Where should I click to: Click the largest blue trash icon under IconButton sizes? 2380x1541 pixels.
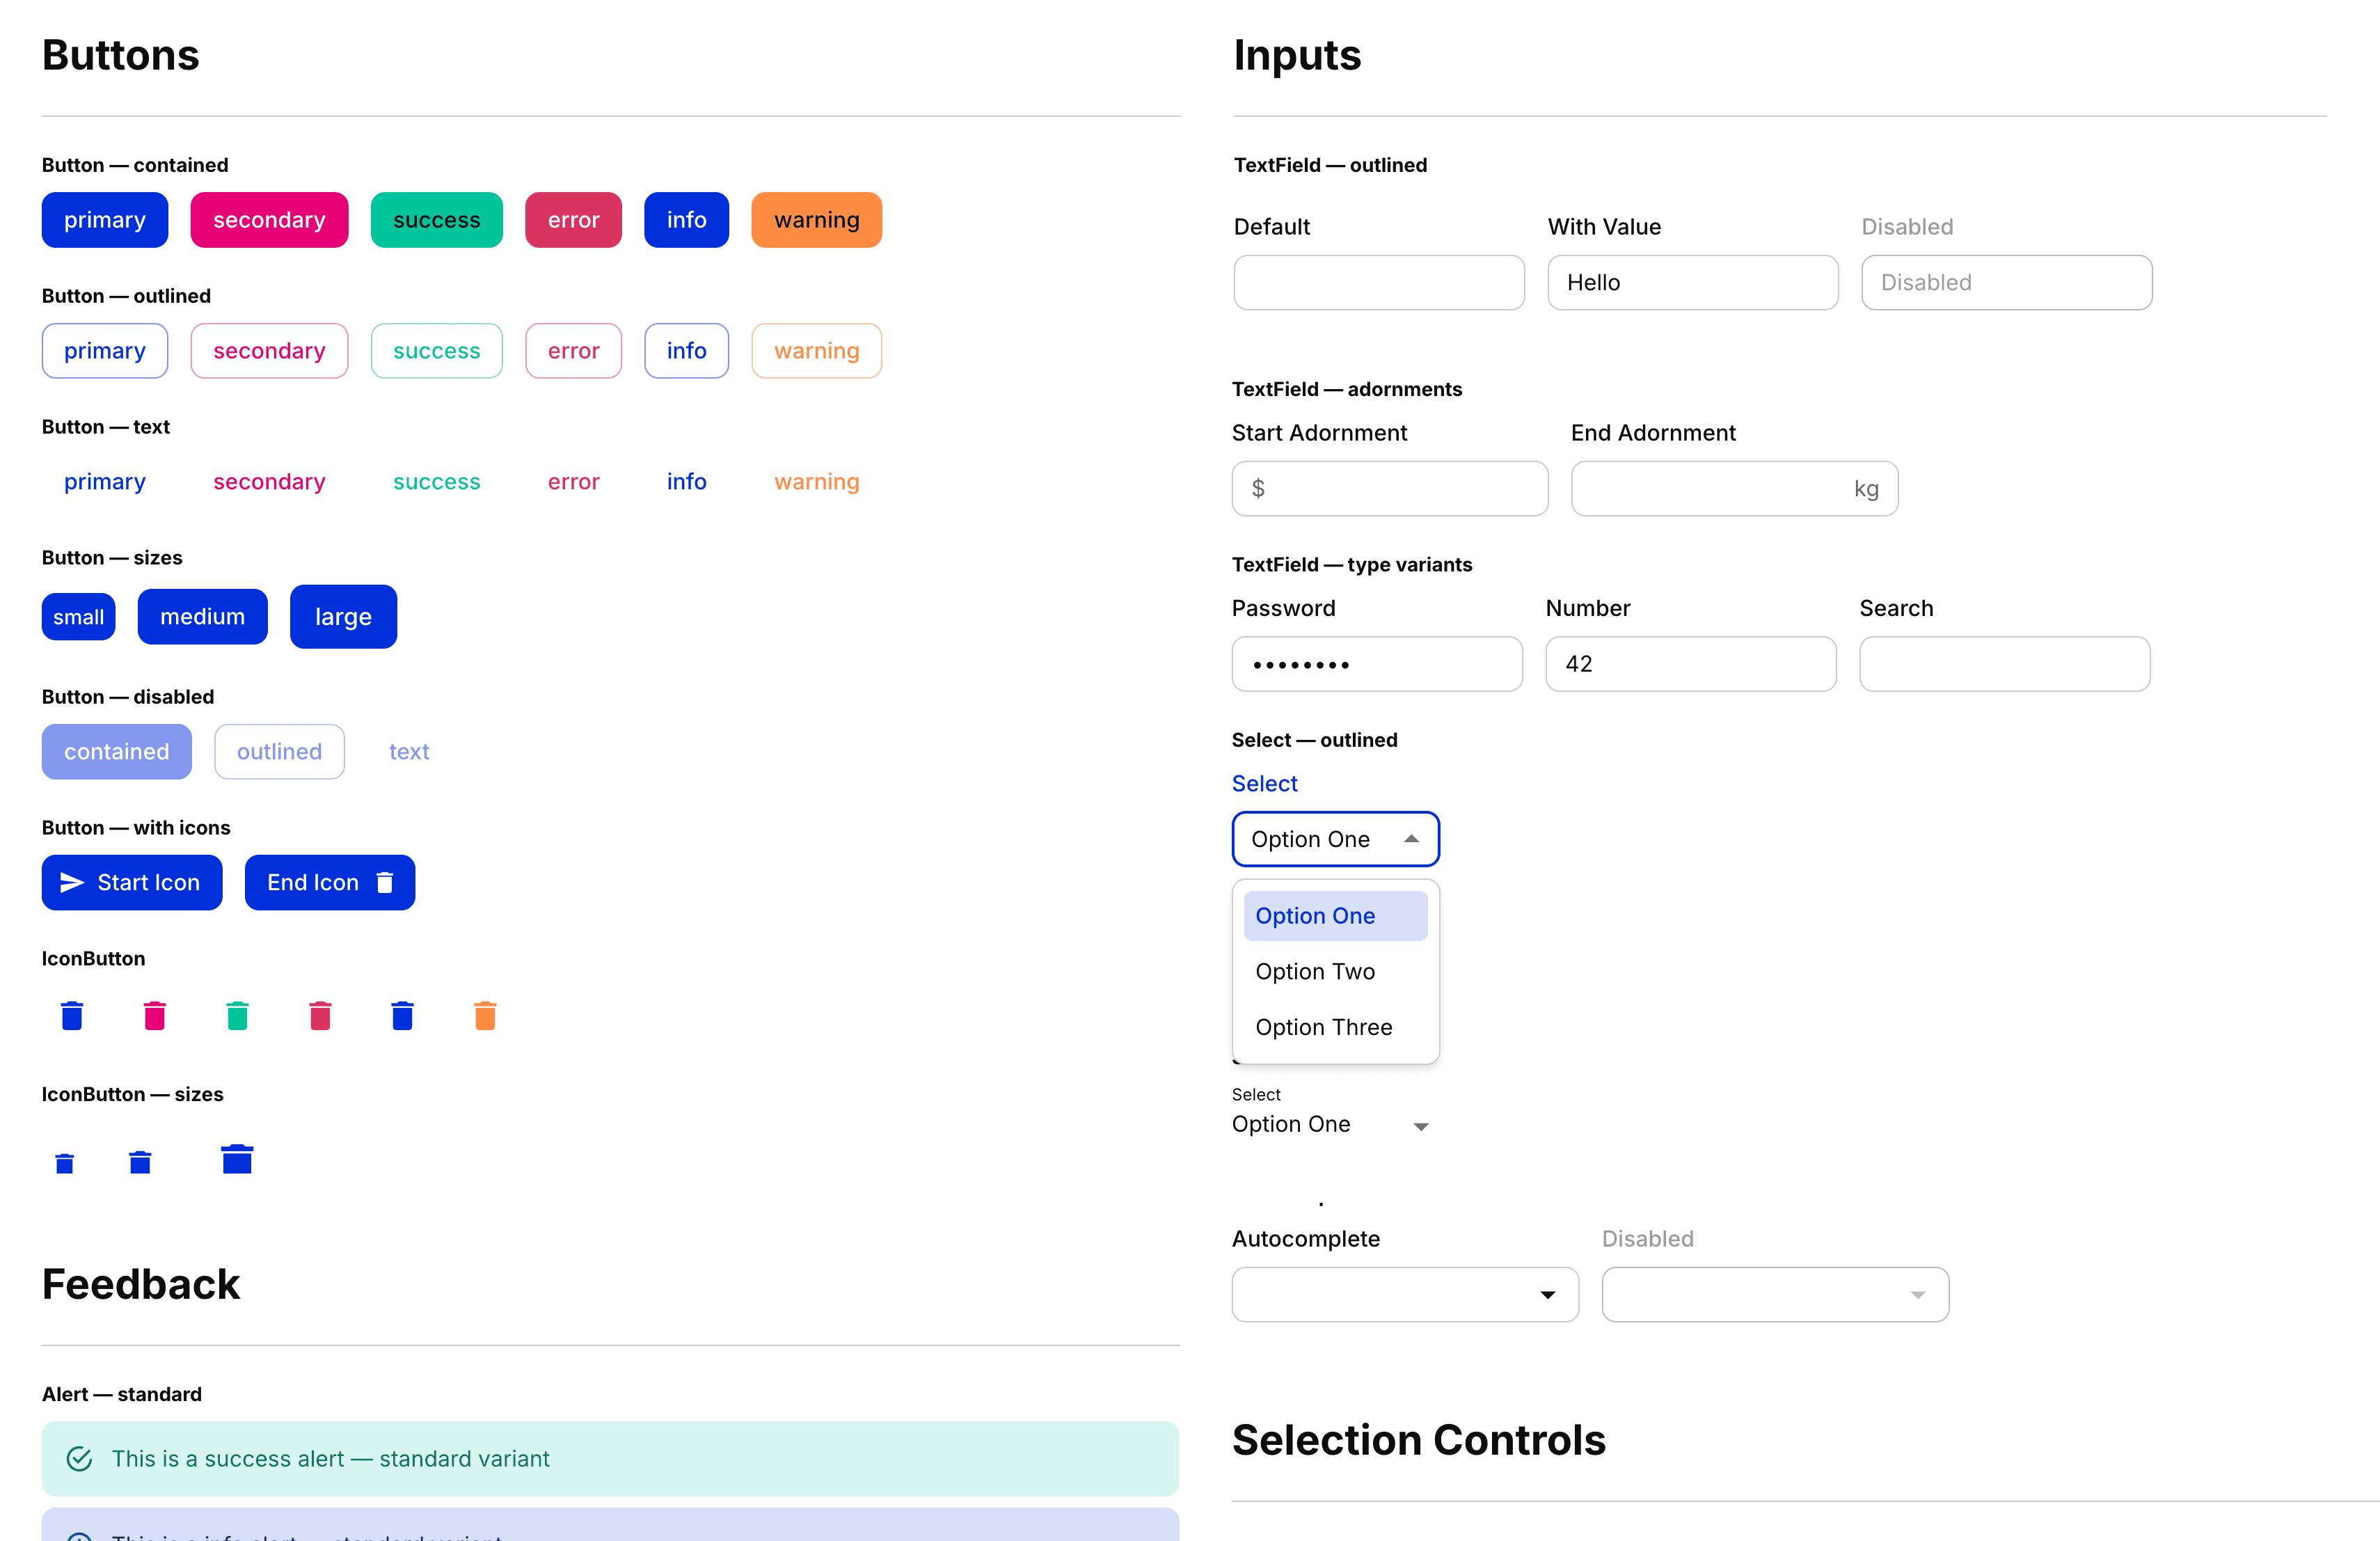pyautogui.click(x=237, y=1159)
